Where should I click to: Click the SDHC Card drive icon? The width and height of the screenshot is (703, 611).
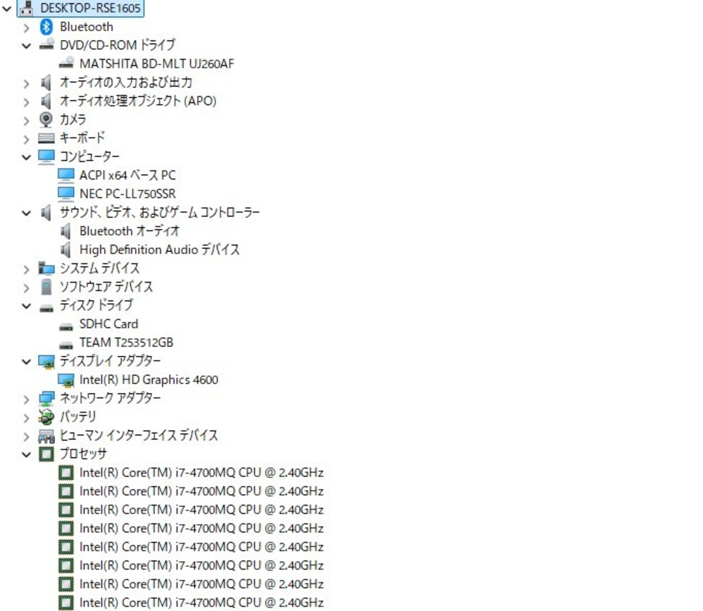[66, 327]
